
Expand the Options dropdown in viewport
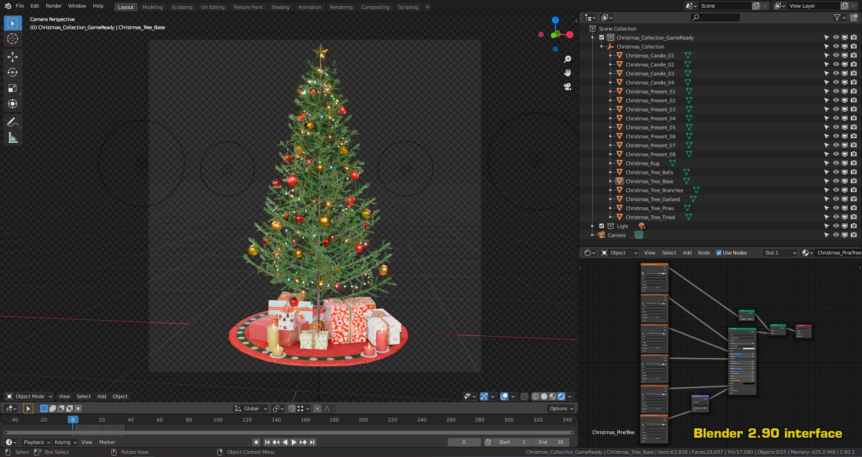pos(561,409)
